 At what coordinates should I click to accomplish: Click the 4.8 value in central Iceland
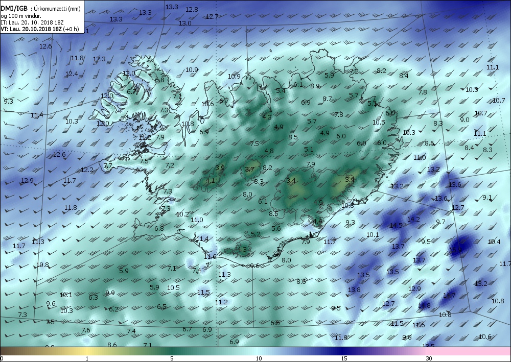tap(269, 151)
